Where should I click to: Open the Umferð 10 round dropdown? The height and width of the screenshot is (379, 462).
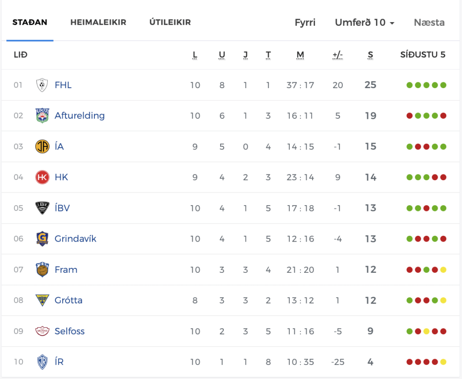pyautogui.click(x=365, y=23)
